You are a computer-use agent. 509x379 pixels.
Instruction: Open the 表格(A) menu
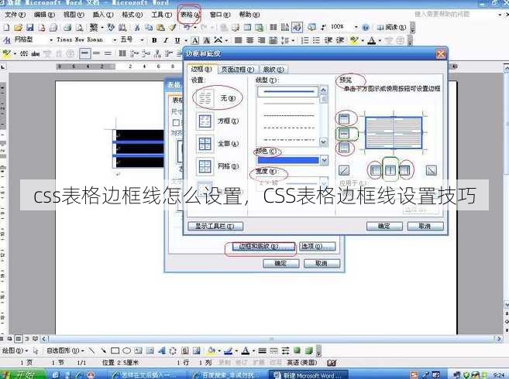click(x=191, y=15)
